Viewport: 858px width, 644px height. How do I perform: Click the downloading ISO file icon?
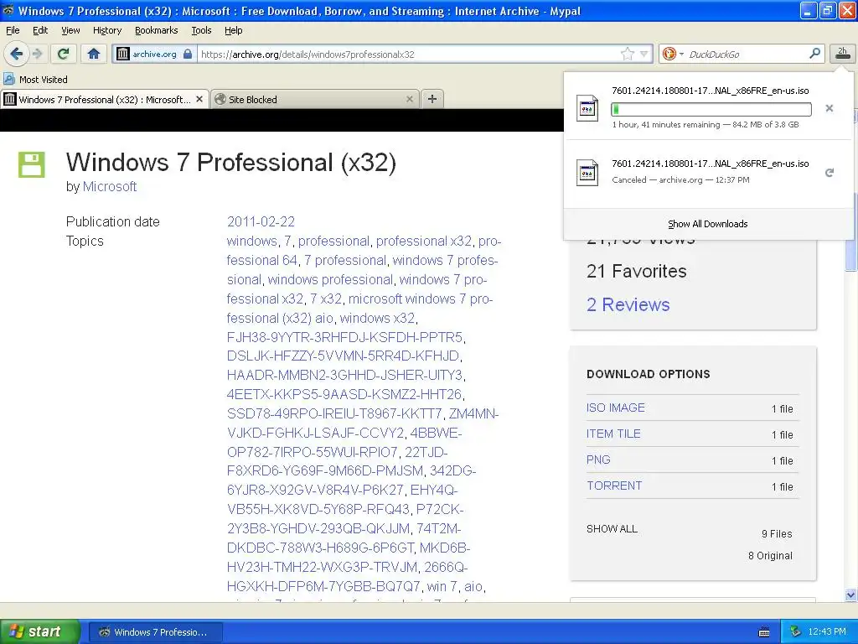[x=587, y=108]
